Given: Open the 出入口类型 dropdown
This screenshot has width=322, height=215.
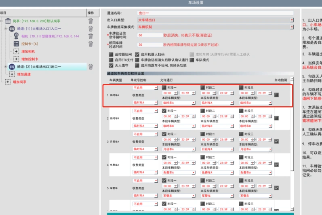Looking at the screenshot, I should coord(292,20).
